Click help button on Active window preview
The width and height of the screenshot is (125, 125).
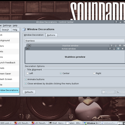(110, 49)
